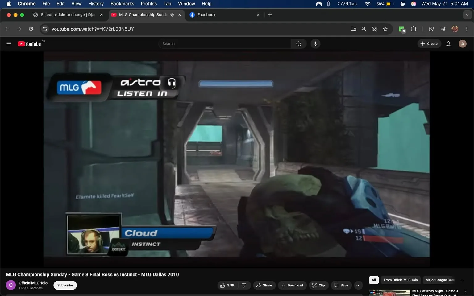The height and width of the screenshot is (296, 474).
Task: Open voice search
Action: click(x=315, y=43)
